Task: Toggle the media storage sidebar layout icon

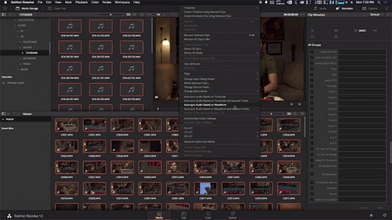Action: coord(3,15)
